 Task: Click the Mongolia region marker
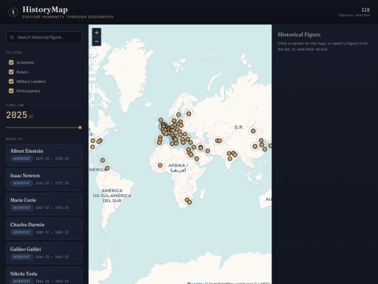tap(253, 131)
